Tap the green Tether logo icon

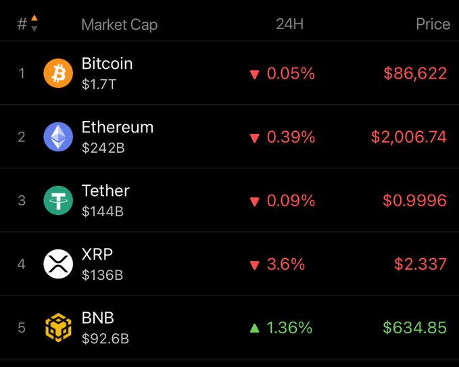58,201
